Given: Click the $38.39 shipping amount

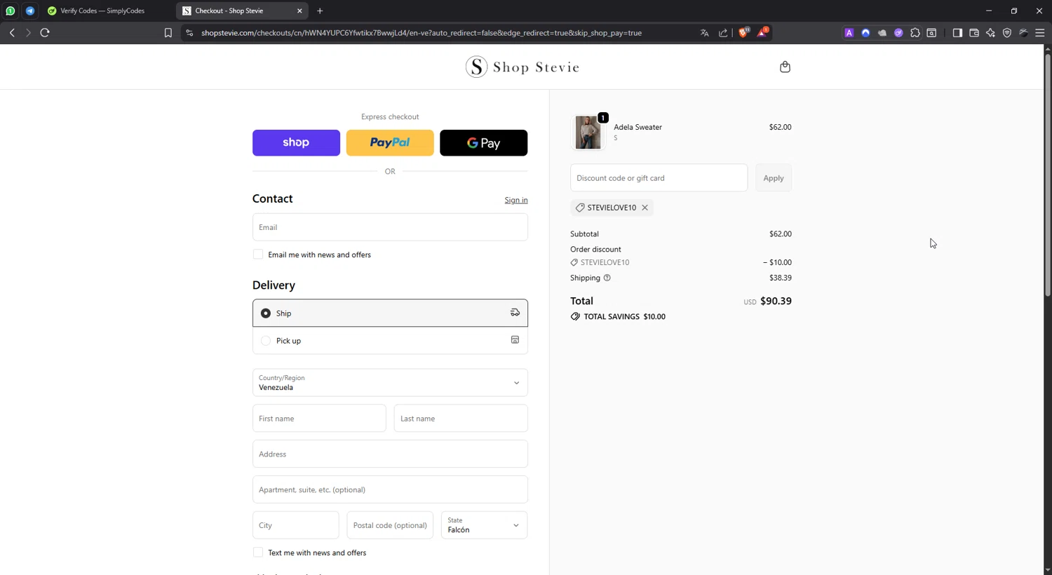Looking at the screenshot, I should pos(781,278).
